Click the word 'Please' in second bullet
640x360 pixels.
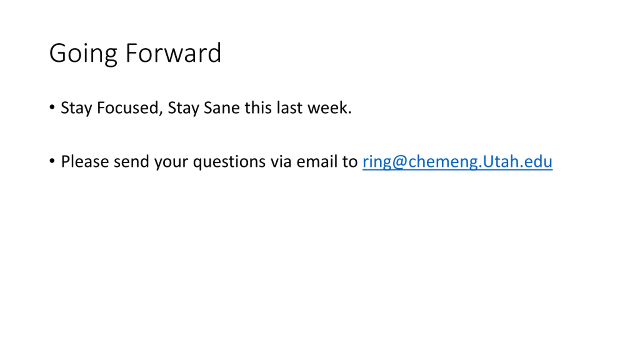pyautogui.click(x=85, y=161)
